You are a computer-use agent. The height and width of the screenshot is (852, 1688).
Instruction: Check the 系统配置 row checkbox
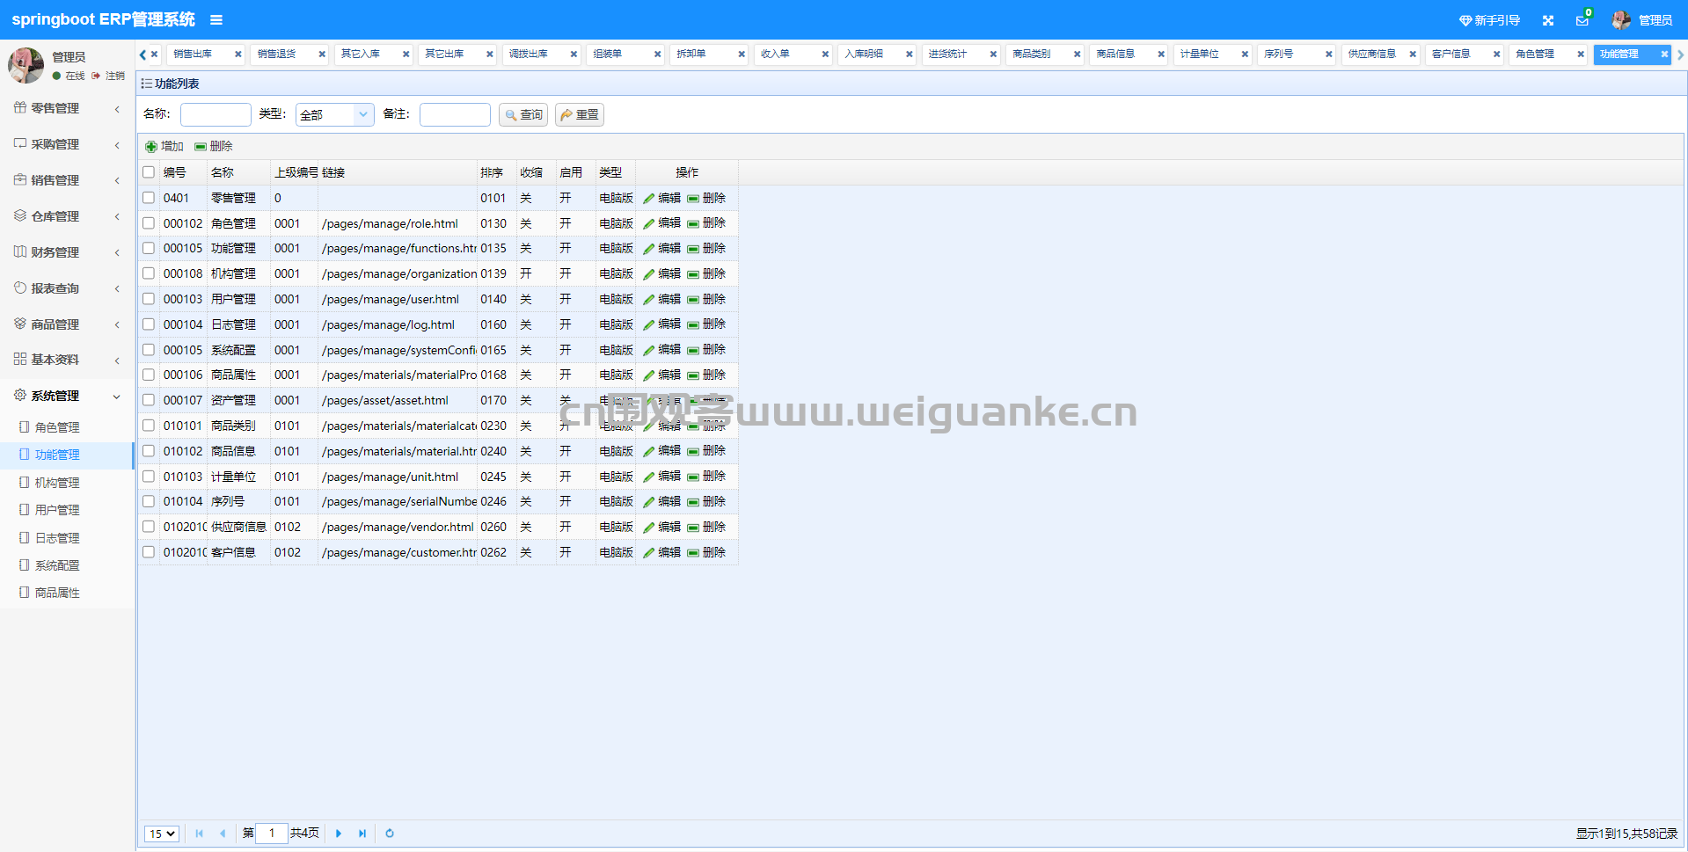pos(149,350)
